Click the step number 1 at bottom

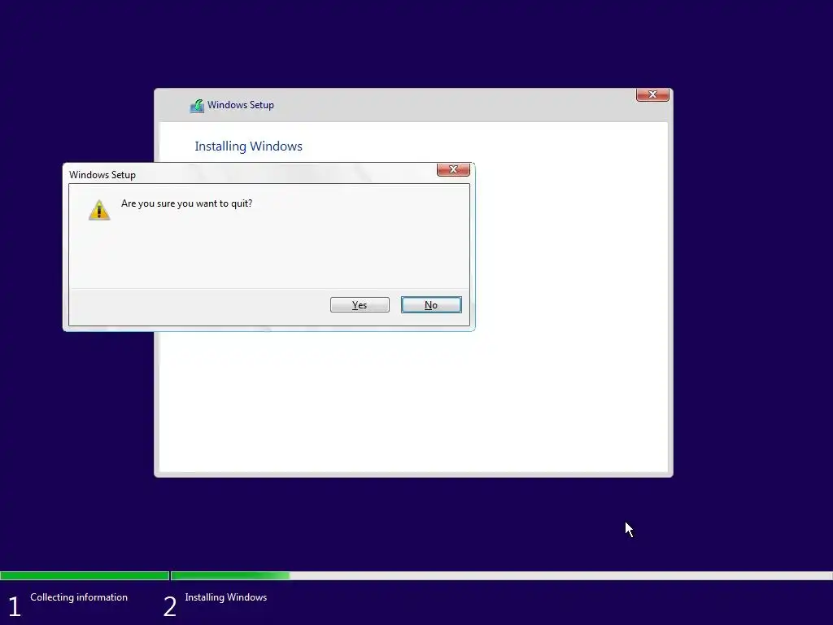click(15, 606)
